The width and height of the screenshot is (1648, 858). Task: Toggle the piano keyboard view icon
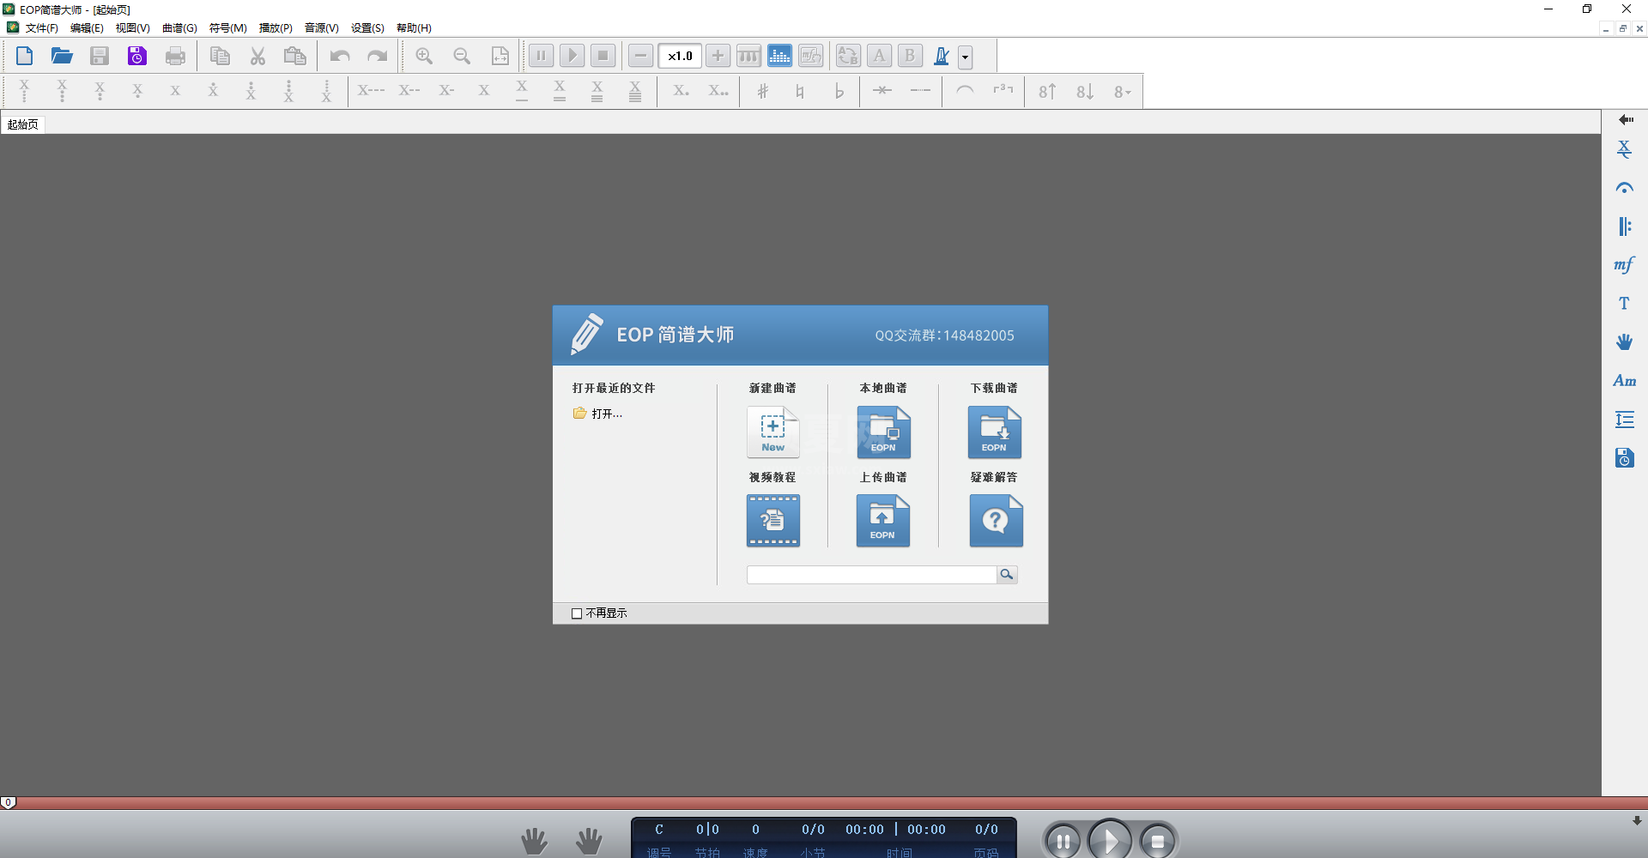(748, 57)
